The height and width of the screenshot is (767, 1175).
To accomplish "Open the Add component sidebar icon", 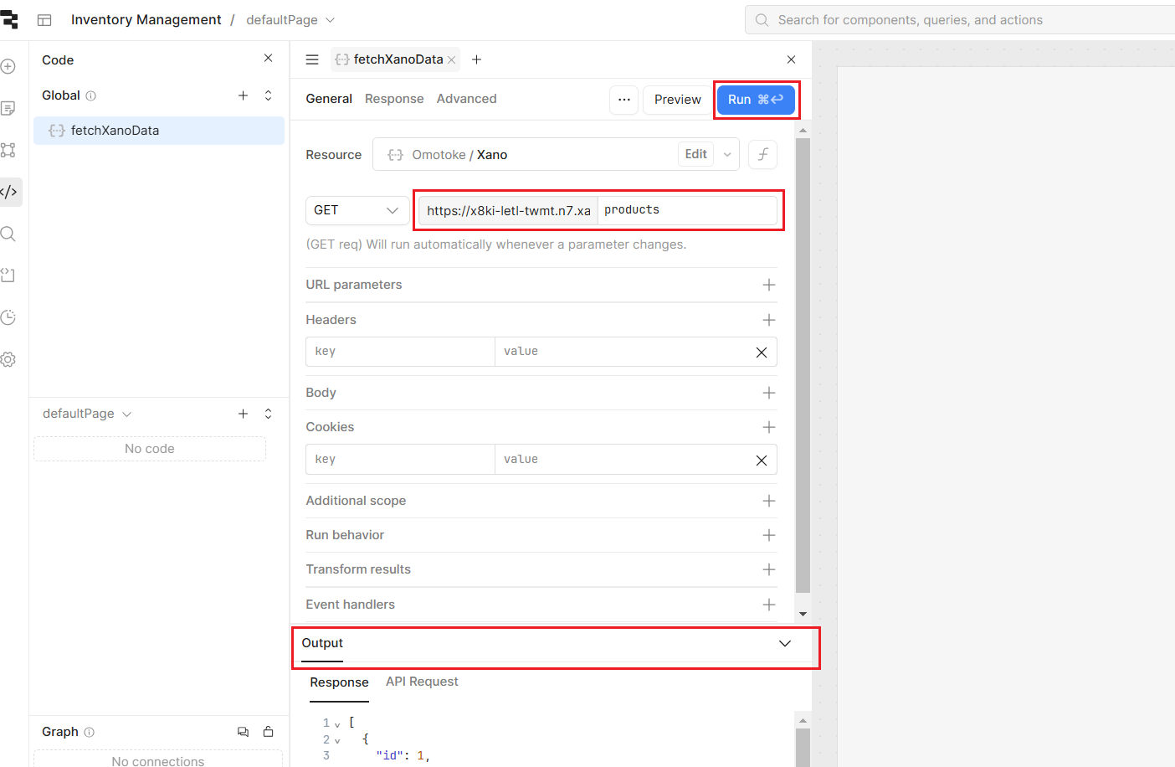I will tap(8, 66).
